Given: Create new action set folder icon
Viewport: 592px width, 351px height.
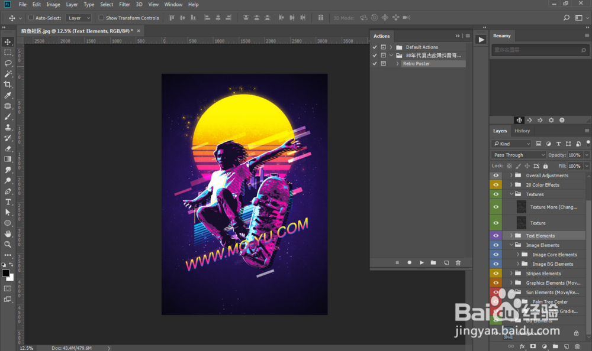Looking at the screenshot, I should 433,263.
